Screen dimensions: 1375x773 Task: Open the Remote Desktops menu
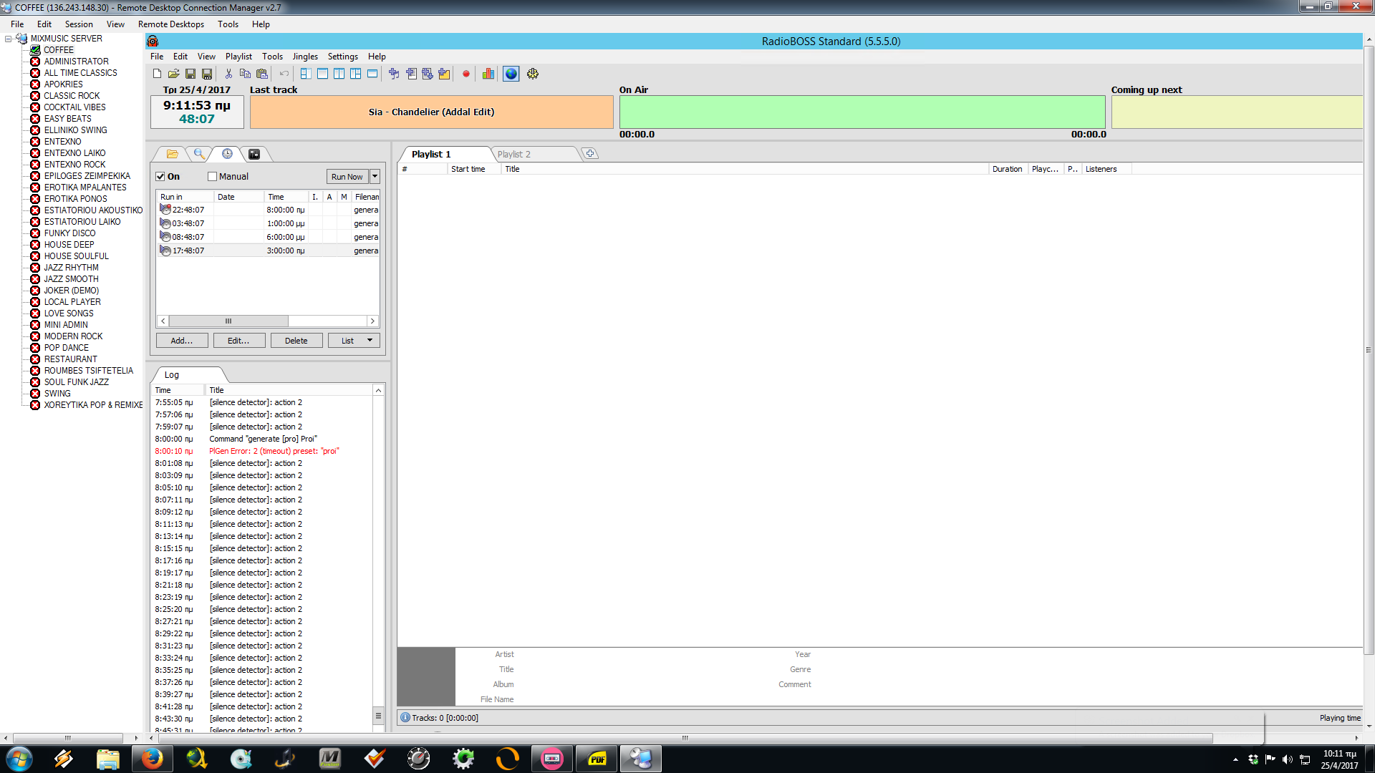[171, 24]
